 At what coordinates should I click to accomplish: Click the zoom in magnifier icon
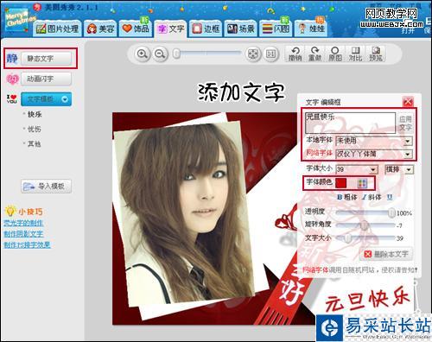pyautogui.click(x=143, y=54)
